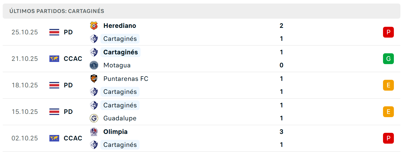Open the Puntarenas FC team link
Screen dimensions: 405x155
coord(126,79)
